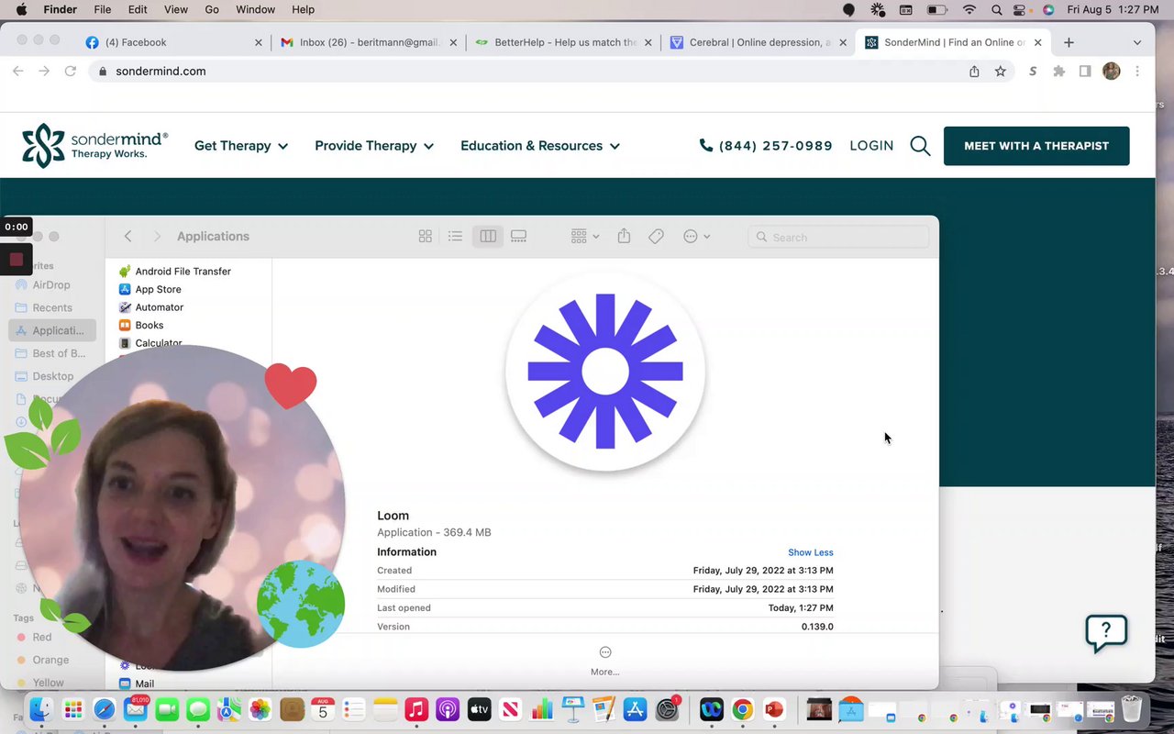Viewport: 1174px width, 734px height.
Task: Switch to the Gmail Inbox tab
Action: tap(370, 42)
